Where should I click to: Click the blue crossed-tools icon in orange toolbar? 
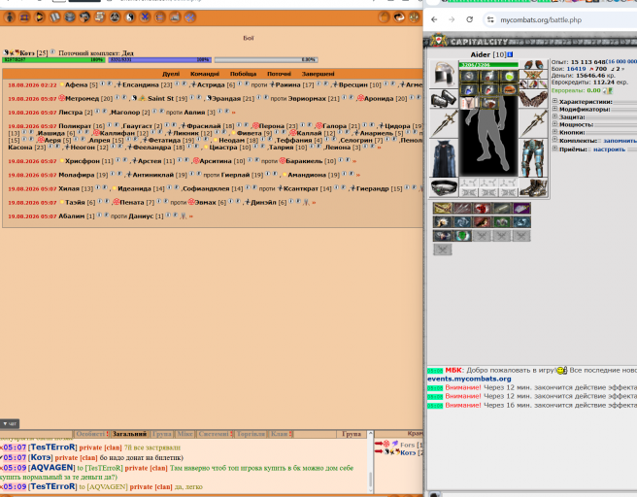pyautogui.click(x=189, y=17)
